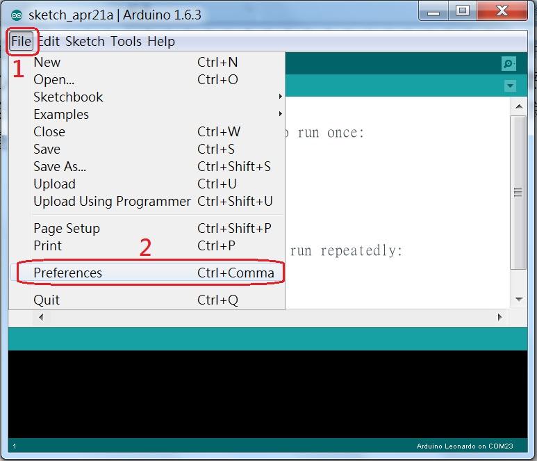Choose Save As... menu entry
The height and width of the screenshot is (461, 537).
147,167
